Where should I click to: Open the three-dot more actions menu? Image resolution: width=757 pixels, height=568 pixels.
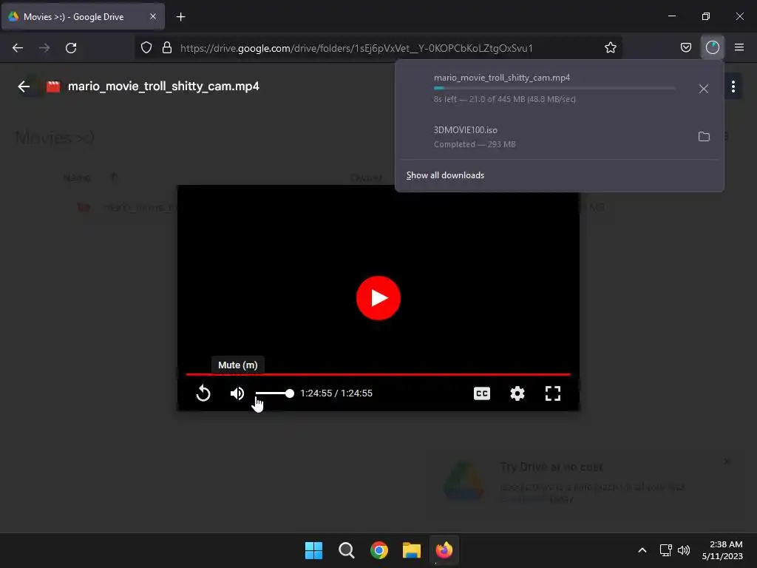[x=733, y=87]
